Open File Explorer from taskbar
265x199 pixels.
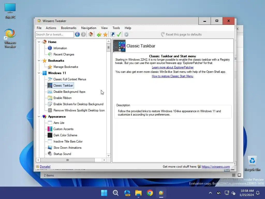(138, 193)
